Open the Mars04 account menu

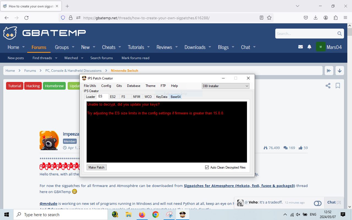pos(329,47)
